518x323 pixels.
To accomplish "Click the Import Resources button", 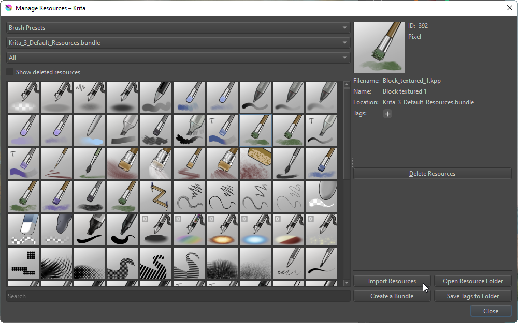I will [x=392, y=281].
